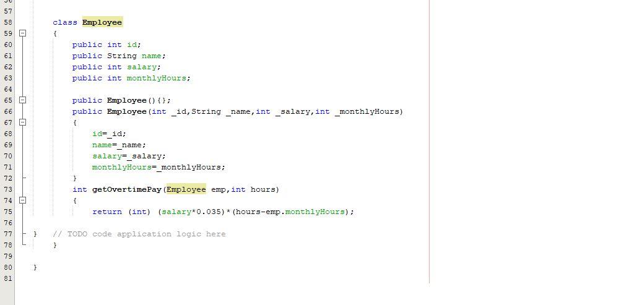Image resolution: width=629 pixels, height=305 pixels.
Task: Click the 'hours' parameter in the getOvertimePay signature
Action: click(x=262, y=189)
